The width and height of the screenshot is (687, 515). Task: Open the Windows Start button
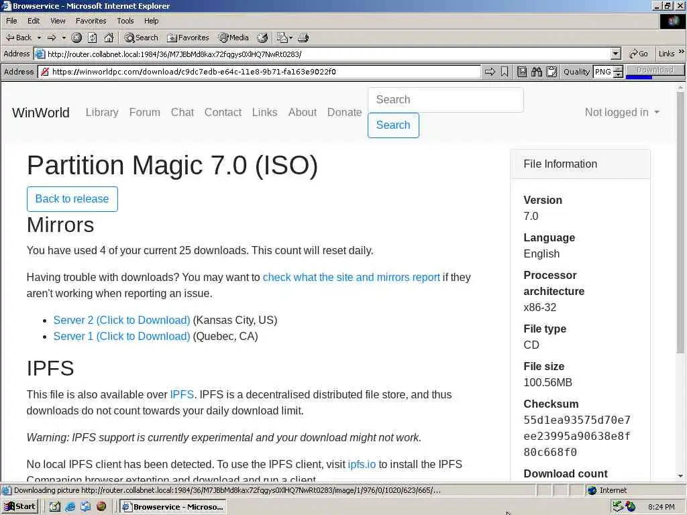click(19, 507)
